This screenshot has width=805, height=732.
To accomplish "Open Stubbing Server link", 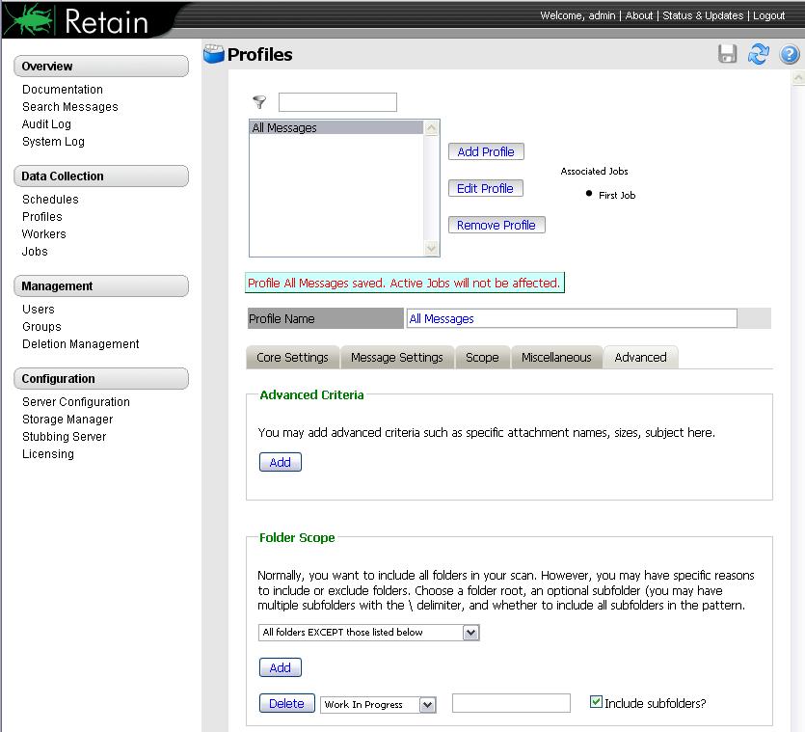I will tap(65, 437).
